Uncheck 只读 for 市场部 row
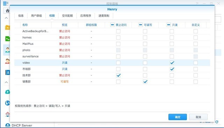 click(x=172, y=69)
